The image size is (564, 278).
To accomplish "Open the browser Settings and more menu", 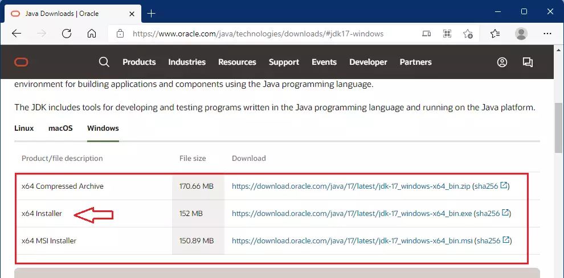I will click(547, 34).
